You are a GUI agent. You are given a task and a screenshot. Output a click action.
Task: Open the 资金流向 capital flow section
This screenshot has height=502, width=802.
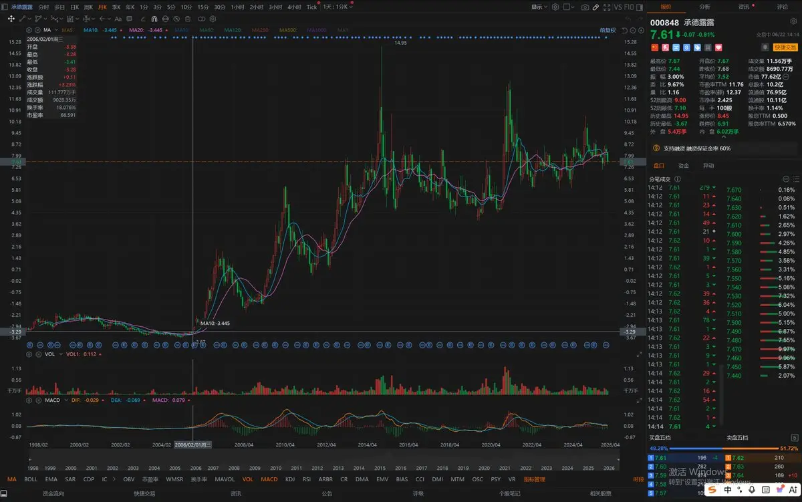[x=53, y=493]
